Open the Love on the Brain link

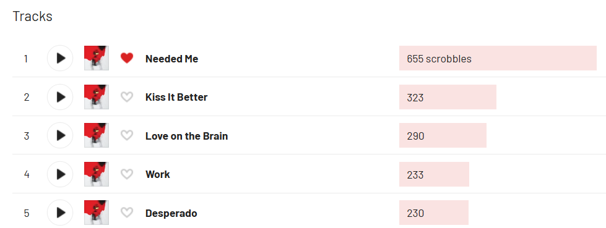187,136
